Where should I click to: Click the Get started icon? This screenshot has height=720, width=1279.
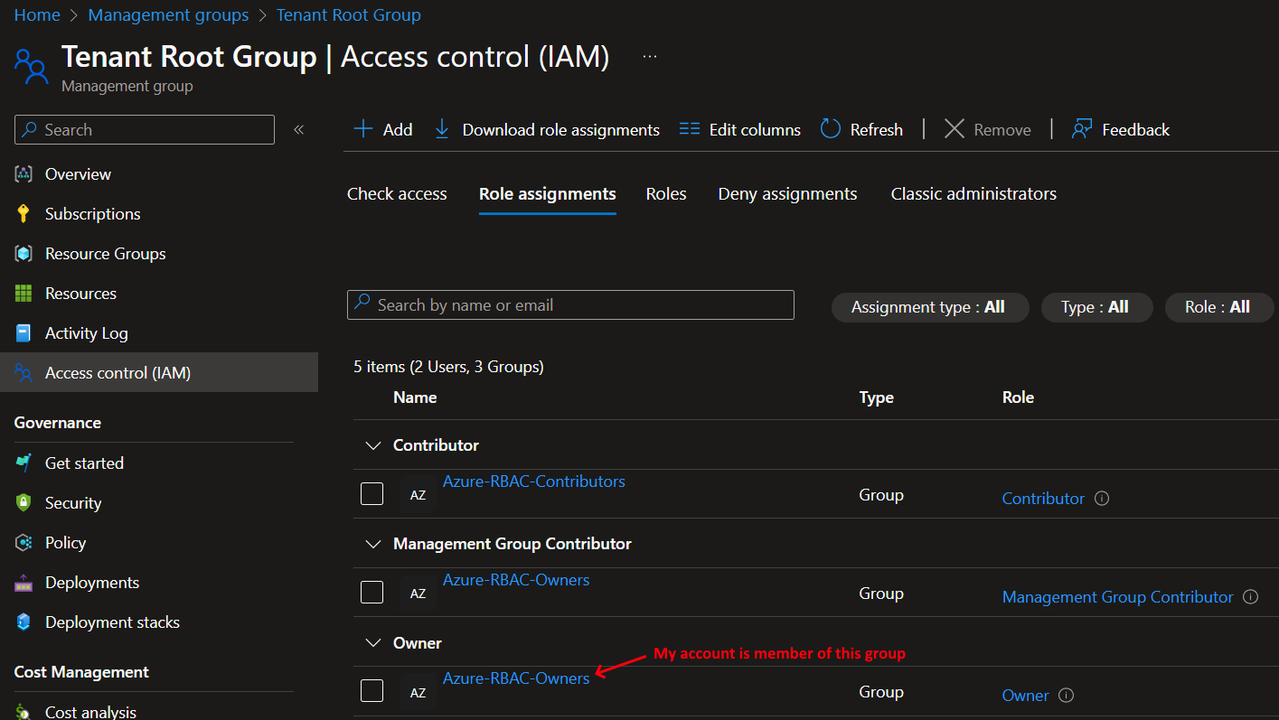[24, 463]
